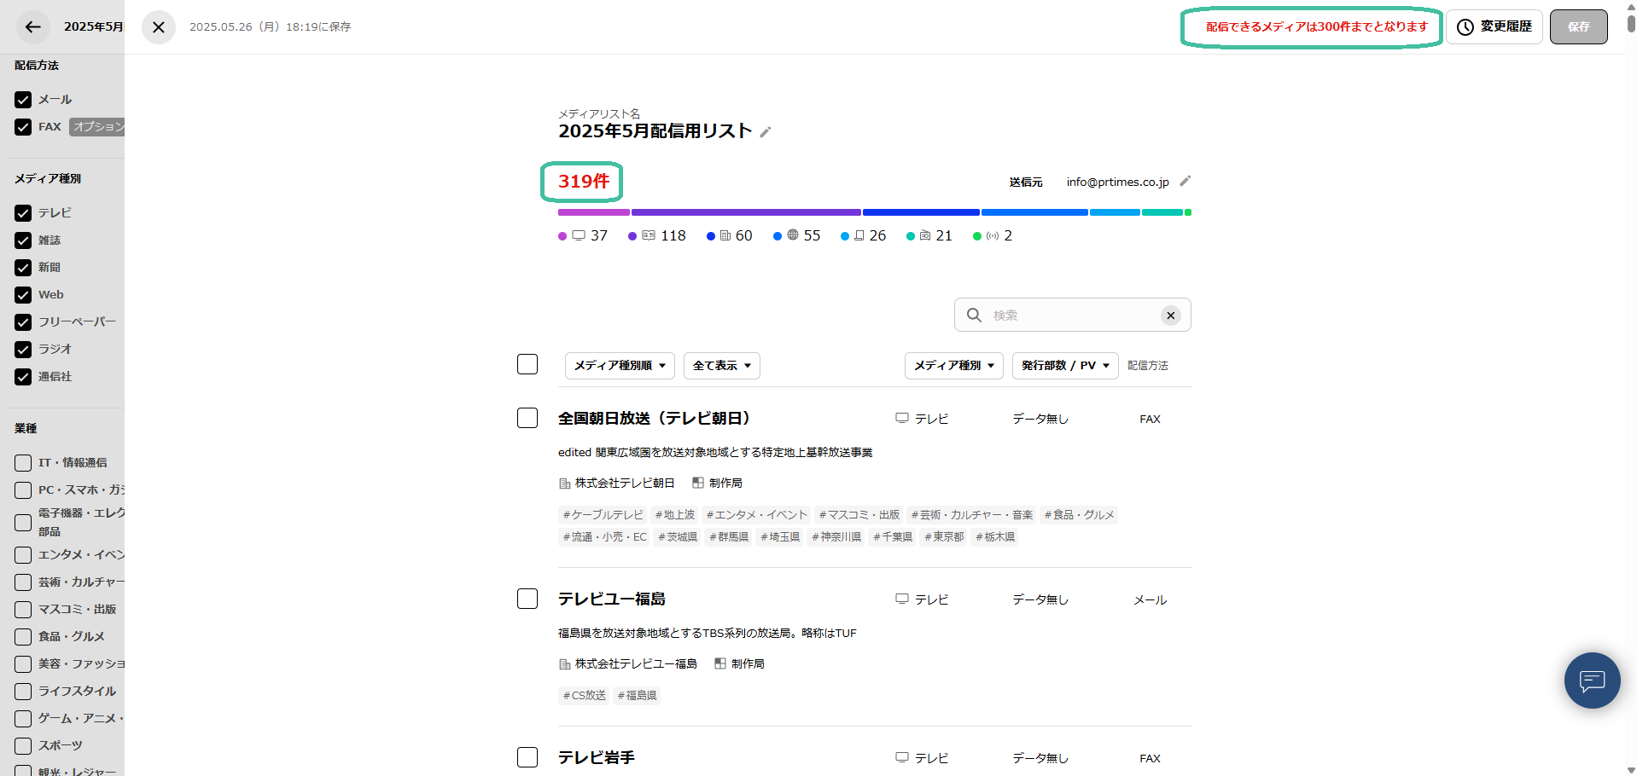This screenshot has width=1637, height=776.
Task: Click the back arrow at top left
Action: click(x=32, y=26)
